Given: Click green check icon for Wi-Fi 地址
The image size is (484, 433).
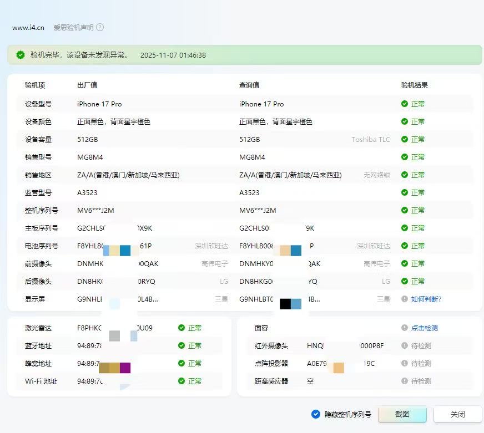Looking at the screenshot, I should tap(181, 381).
